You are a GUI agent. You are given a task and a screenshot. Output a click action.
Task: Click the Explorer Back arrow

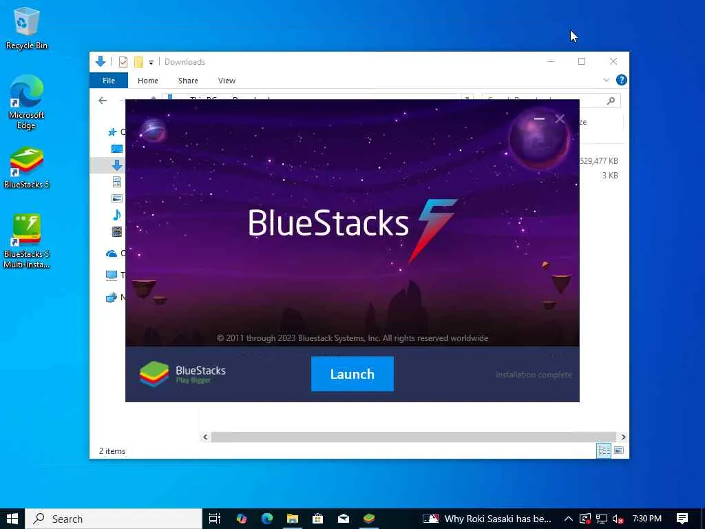[103, 101]
